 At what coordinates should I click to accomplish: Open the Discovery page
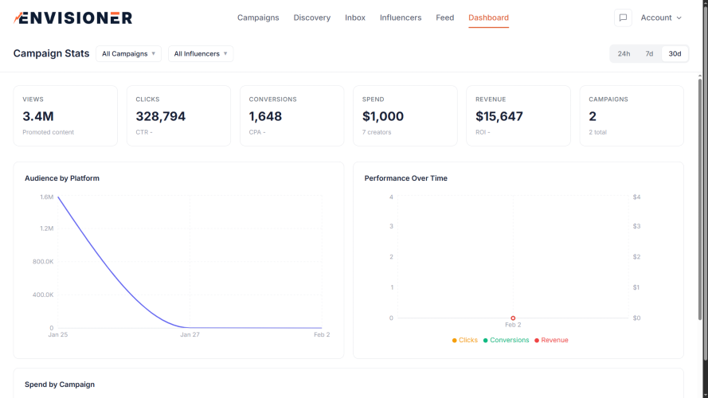point(311,18)
